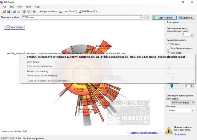Increase the calculation max depth value
197x140 pixels.
[192, 34]
